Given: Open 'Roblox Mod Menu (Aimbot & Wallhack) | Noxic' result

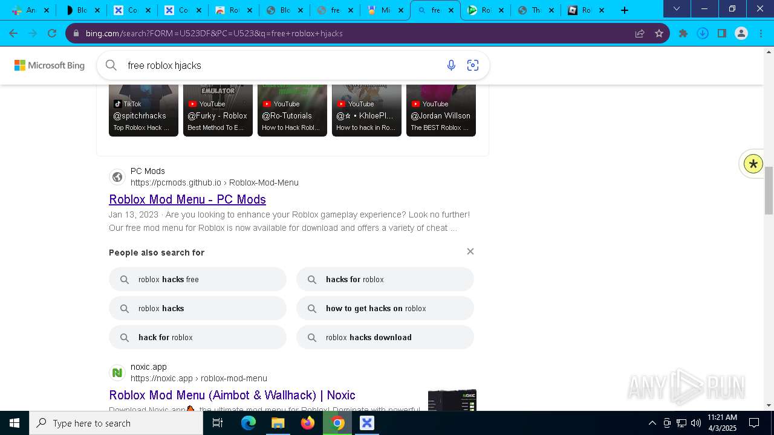Looking at the screenshot, I should point(232,395).
